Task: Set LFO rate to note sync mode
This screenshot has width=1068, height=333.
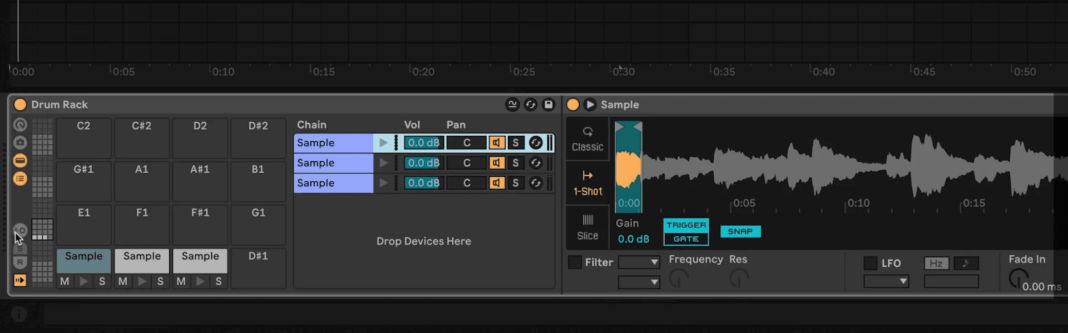Action: coord(966,263)
